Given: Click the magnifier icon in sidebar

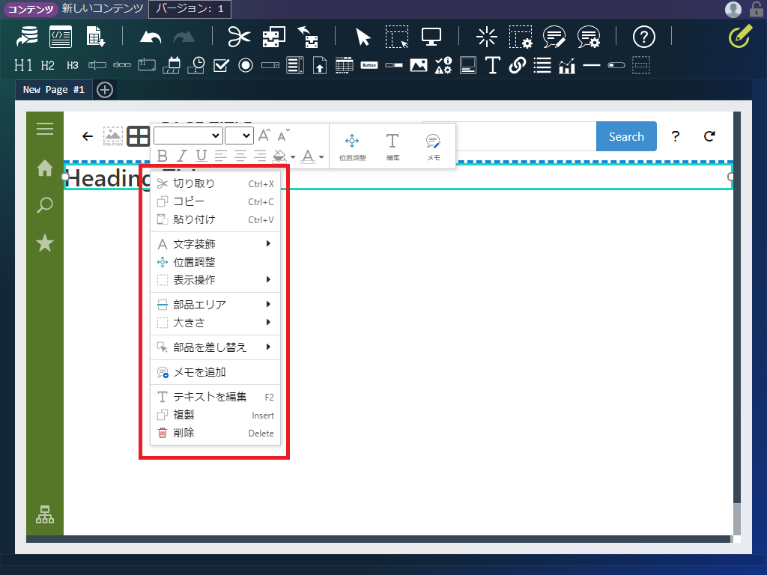Looking at the screenshot, I should point(44,205).
